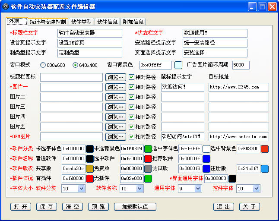This screenshot has width=279, height=221.
Task: Browse for the 图片一 file
Action: tap(116, 87)
